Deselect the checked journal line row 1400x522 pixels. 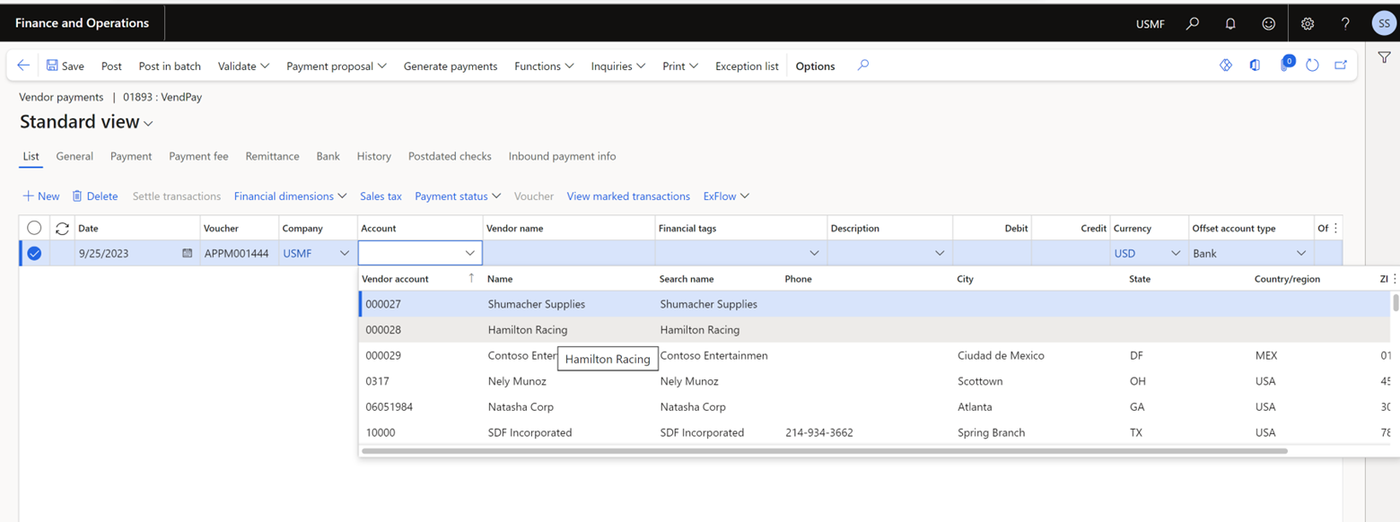(34, 254)
